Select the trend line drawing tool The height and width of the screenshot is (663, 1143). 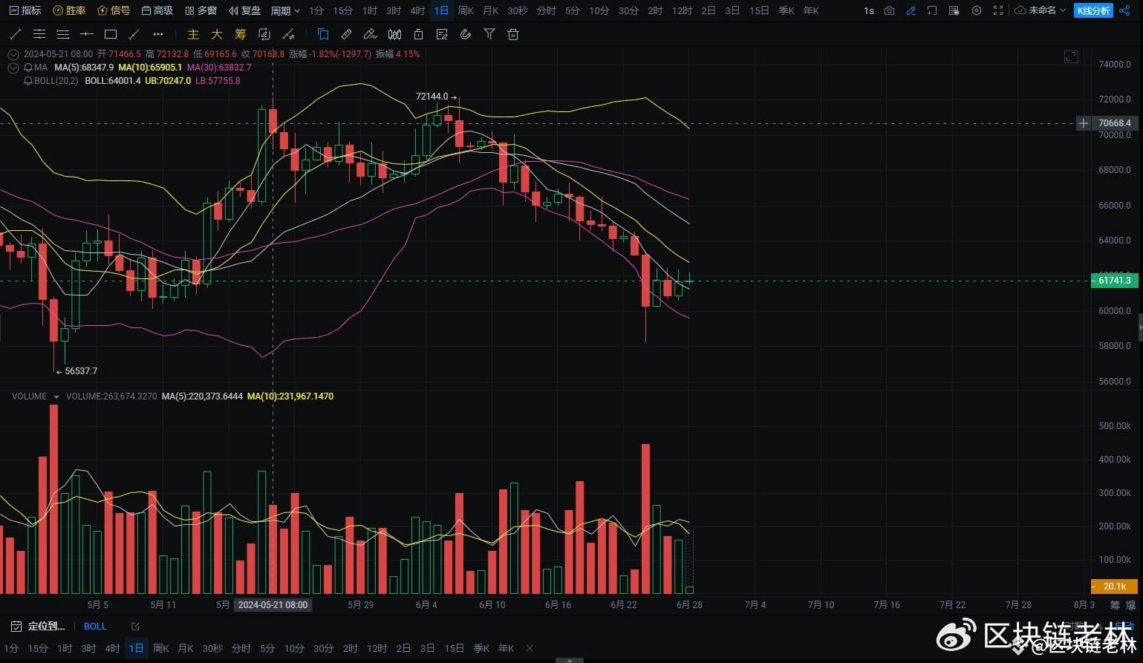click(x=16, y=34)
